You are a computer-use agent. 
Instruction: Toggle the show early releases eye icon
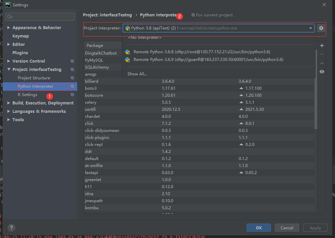pyautogui.click(x=322, y=72)
